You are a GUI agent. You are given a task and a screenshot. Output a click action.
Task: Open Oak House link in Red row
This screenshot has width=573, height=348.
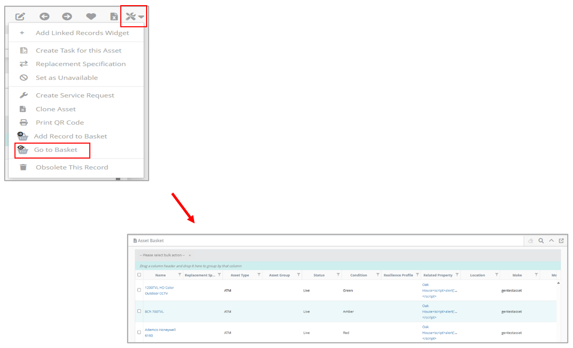[x=440, y=333]
